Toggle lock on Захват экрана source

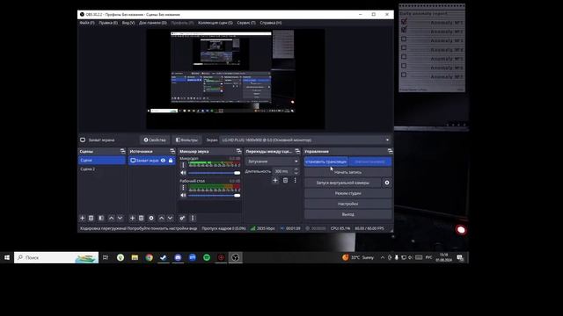click(171, 161)
